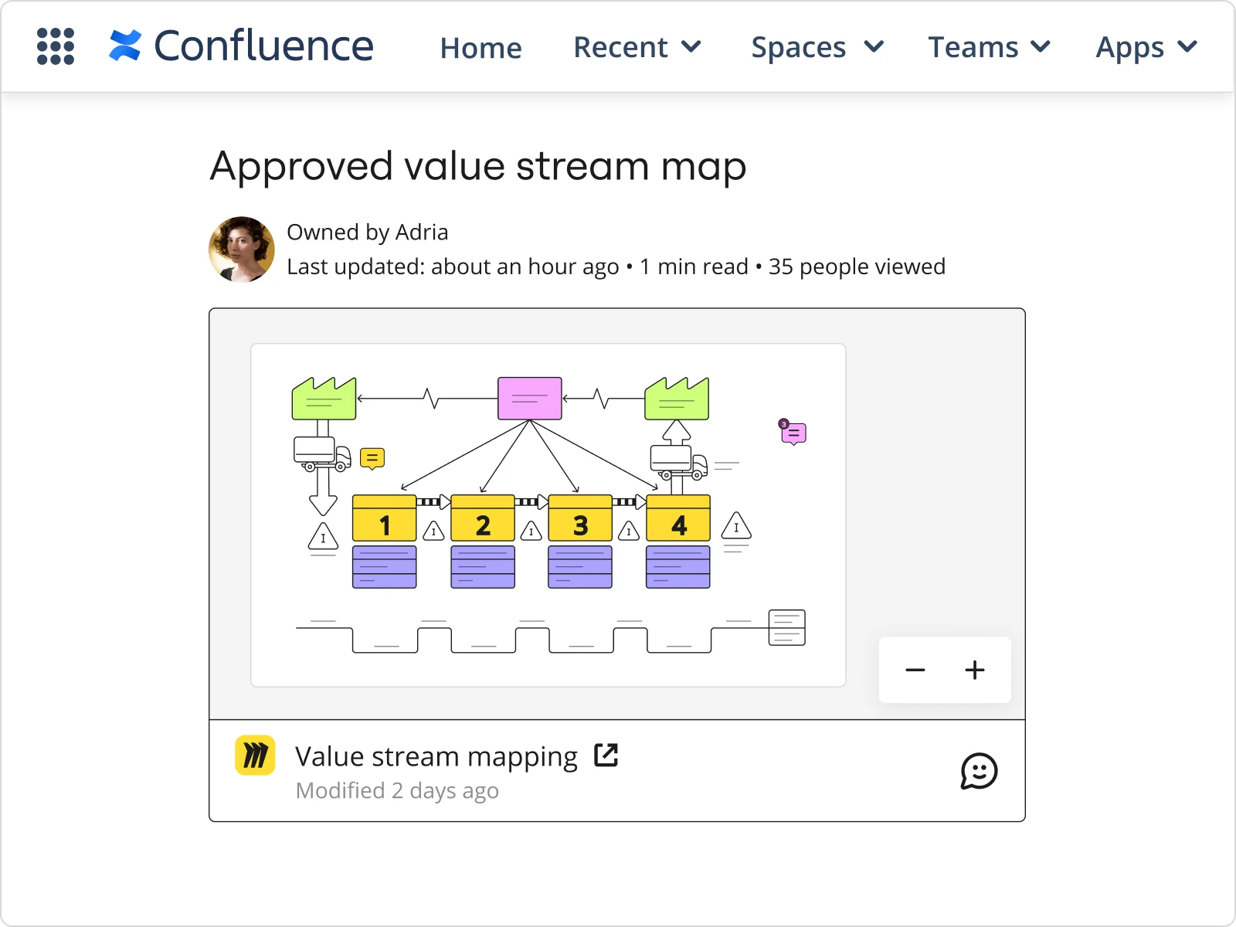Screen dimensions: 1236x927
Task: Go to Home
Action: click(x=480, y=47)
